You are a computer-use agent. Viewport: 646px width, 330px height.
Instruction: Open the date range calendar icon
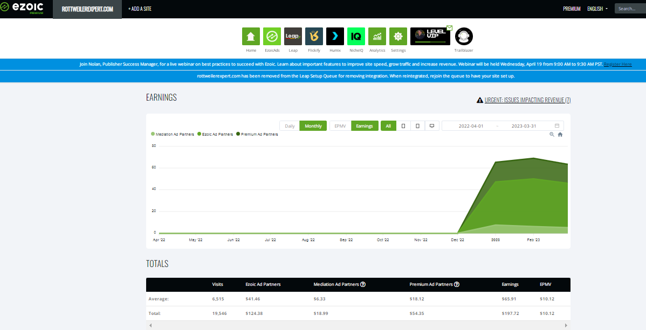click(557, 126)
